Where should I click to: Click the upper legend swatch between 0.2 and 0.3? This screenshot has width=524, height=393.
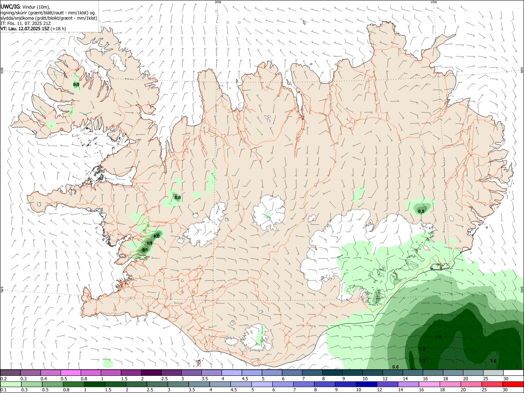click(x=11, y=373)
